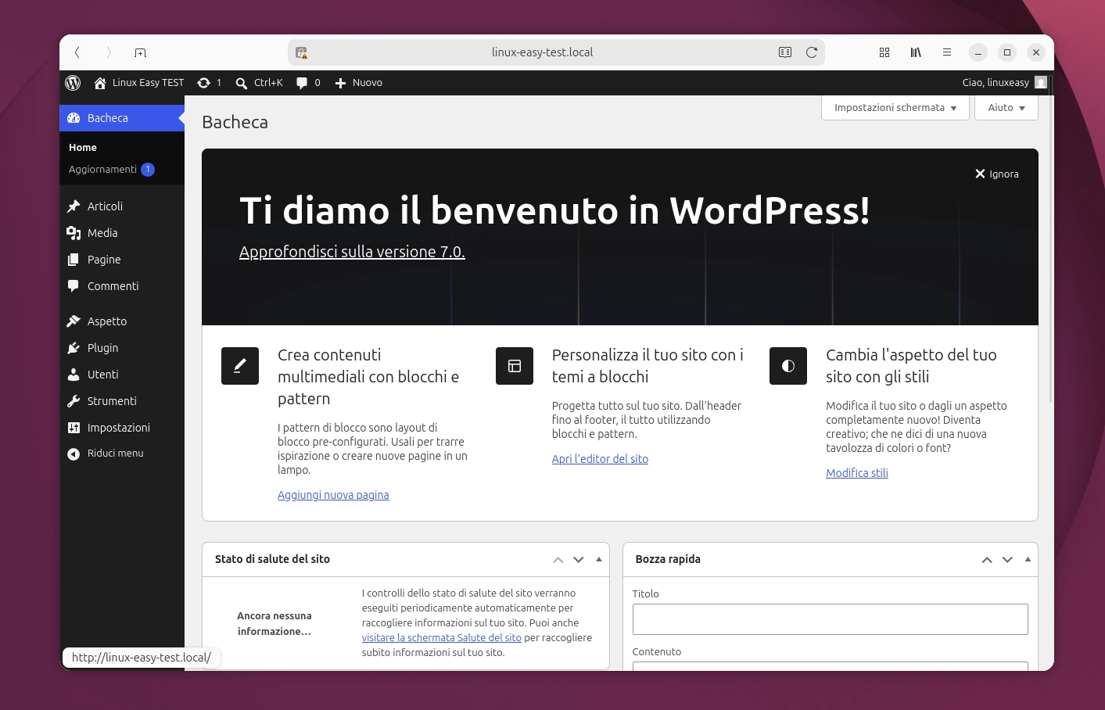Open command palette search Ctrl+K
This screenshot has height=710, width=1105.
(259, 83)
